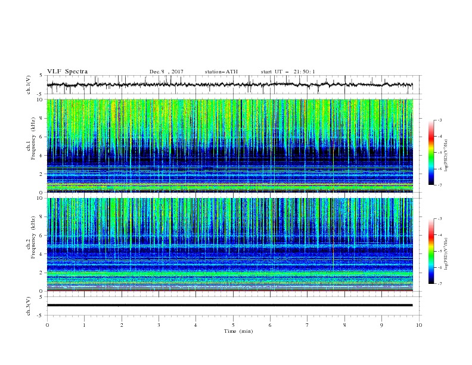Click the ch.1 PSD color scale bar
The width and height of the screenshot is (472, 365).
pyautogui.click(x=431, y=153)
